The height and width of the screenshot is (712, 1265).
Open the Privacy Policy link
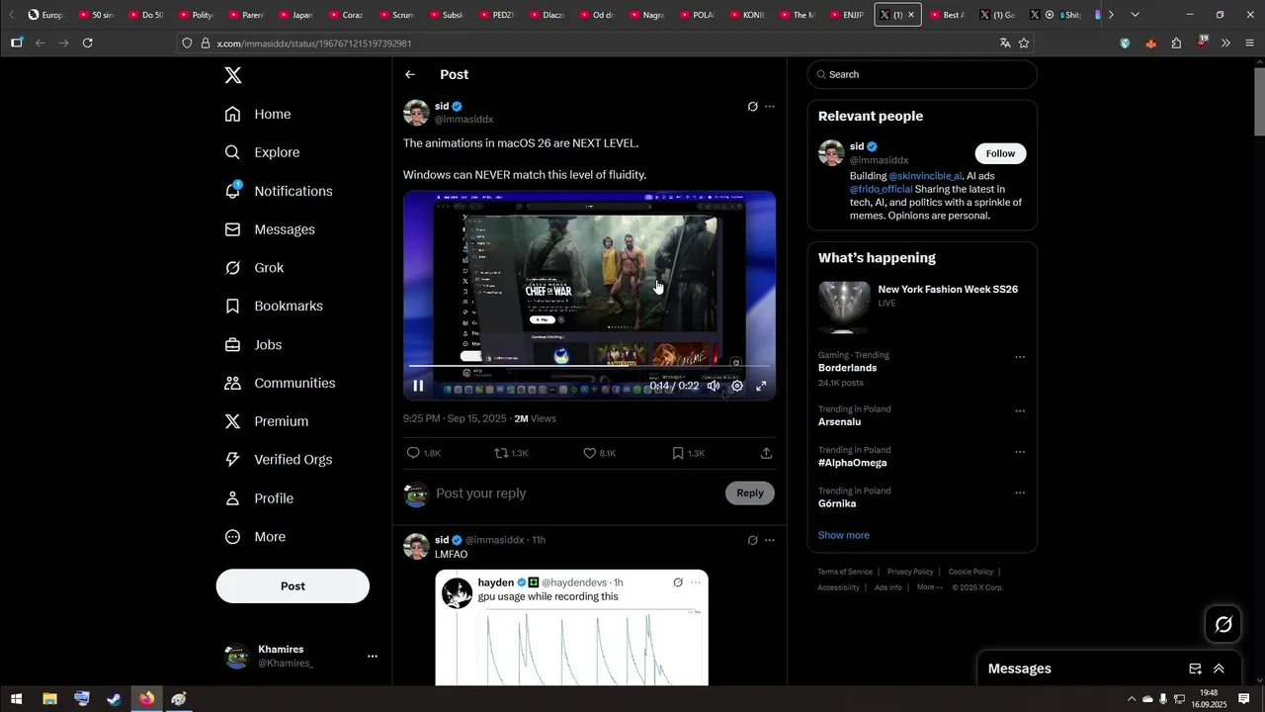[x=910, y=572]
